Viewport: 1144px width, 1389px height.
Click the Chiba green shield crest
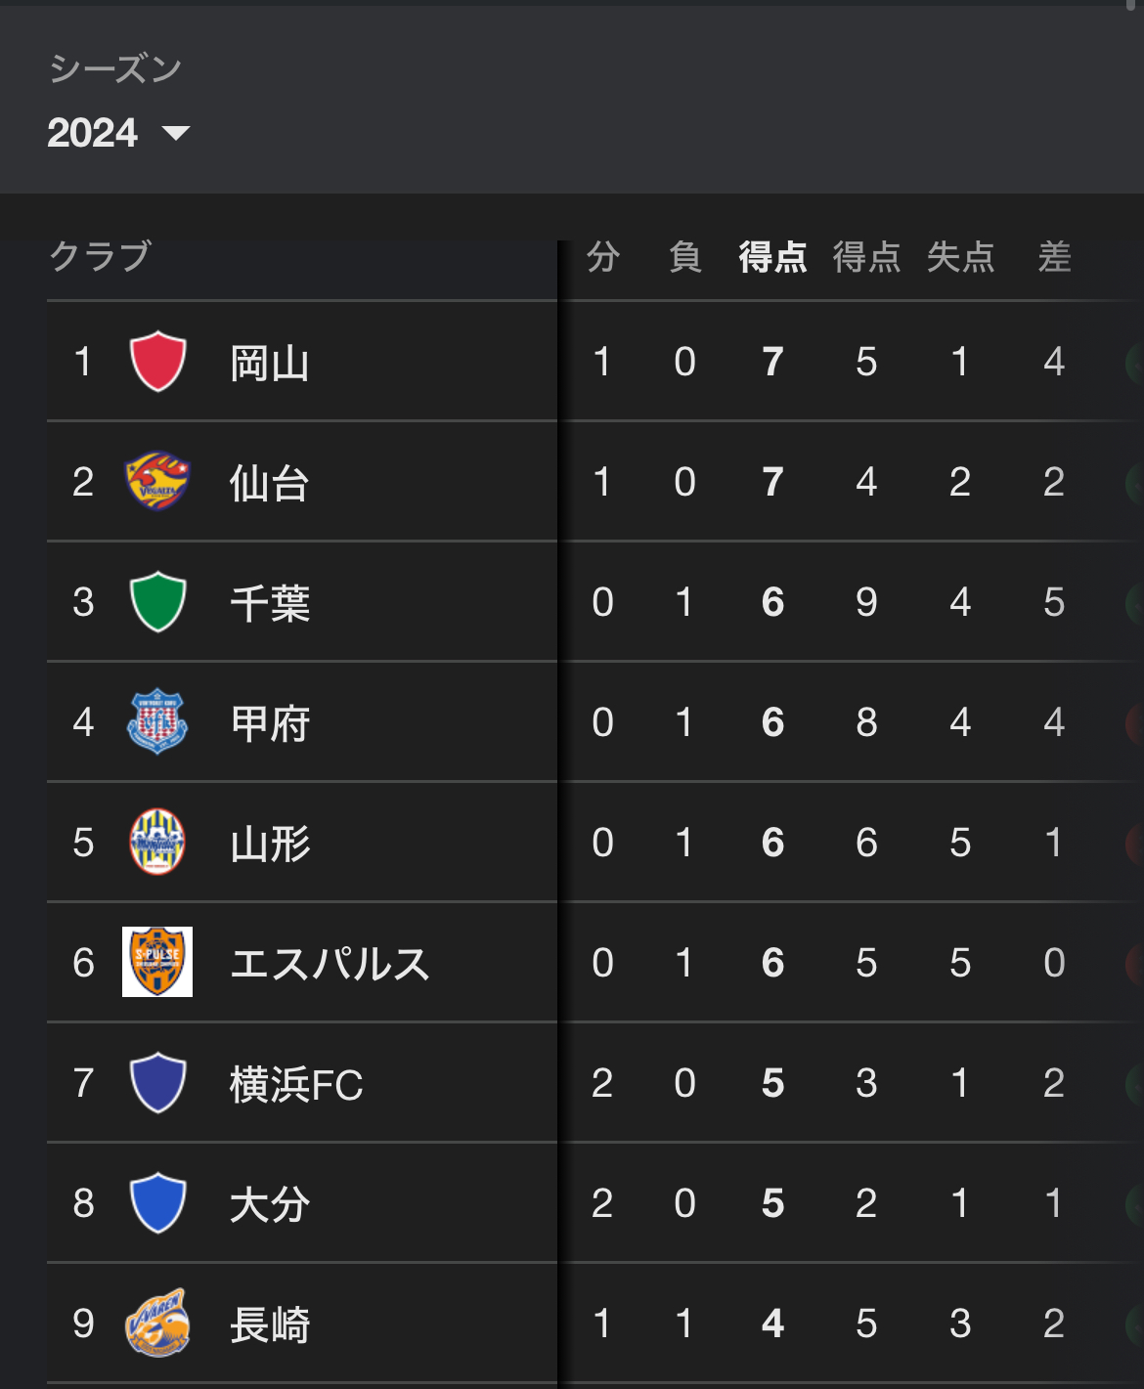[157, 601]
